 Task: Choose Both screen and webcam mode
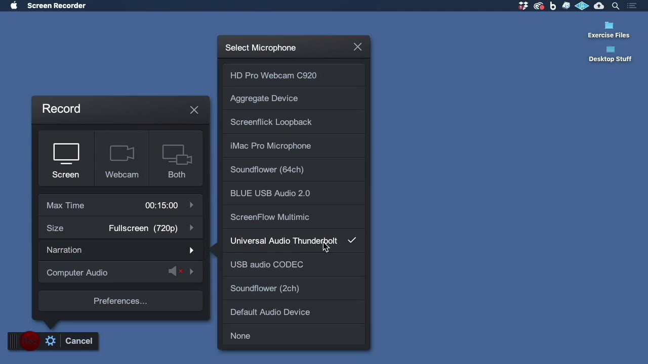point(176,159)
